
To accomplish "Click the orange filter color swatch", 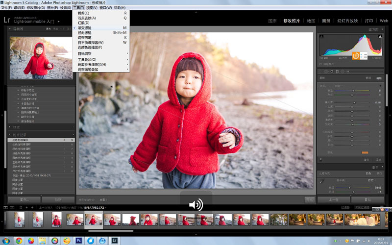I will 365,153.
